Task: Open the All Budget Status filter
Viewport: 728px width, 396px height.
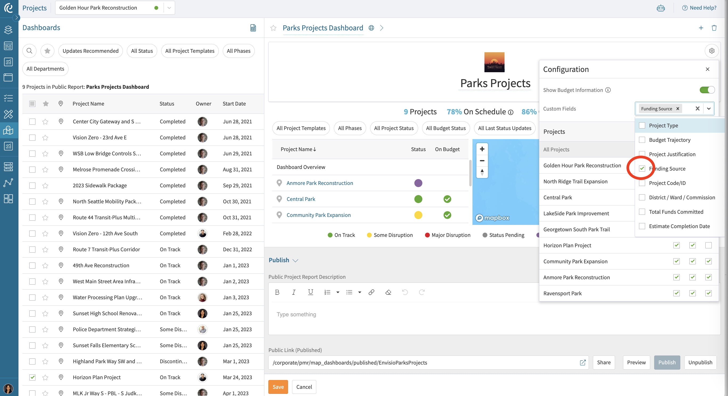Action: tap(446, 128)
